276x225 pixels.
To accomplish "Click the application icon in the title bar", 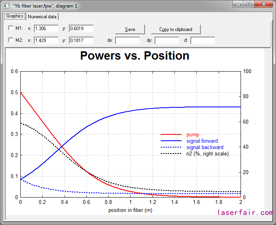I will [6, 5].
